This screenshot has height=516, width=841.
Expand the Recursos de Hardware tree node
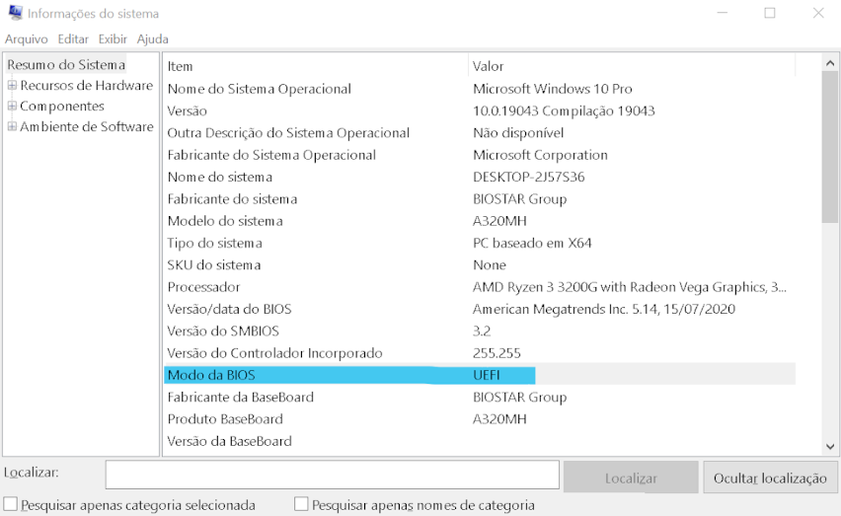tap(12, 86)
